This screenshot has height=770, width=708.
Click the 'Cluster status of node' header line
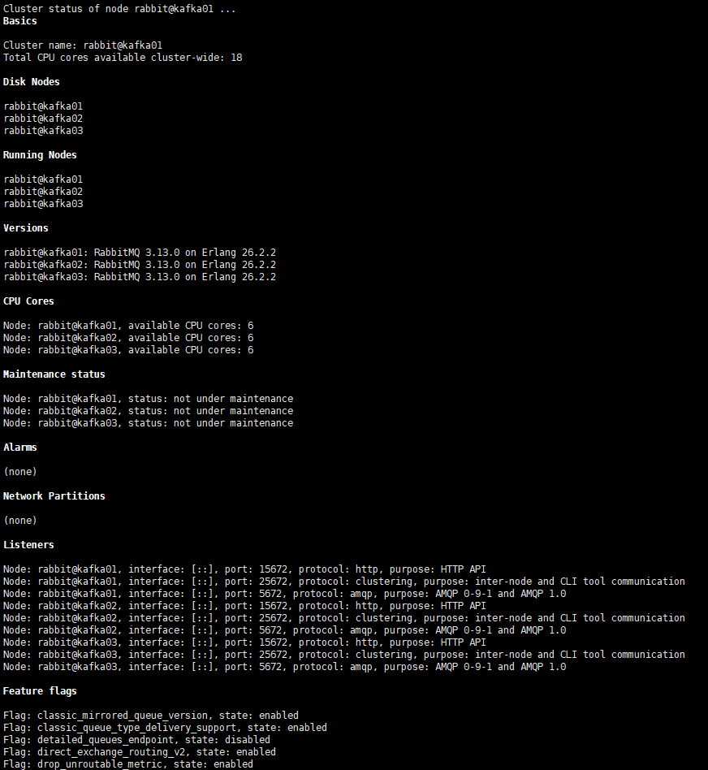(x=119, y=9)
